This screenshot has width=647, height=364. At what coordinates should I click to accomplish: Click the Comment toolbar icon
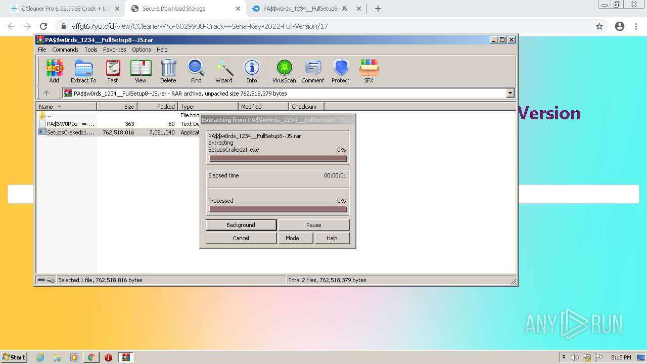tap(313, 71)
